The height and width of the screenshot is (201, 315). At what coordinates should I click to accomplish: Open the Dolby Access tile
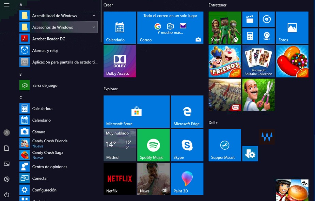click(x=120, y=61)
